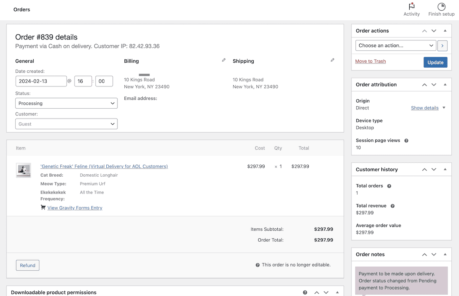The height and width of the screenshot is (296, 459).
Task: Move Order notes panel up
Action: click(x=425, y=255)
